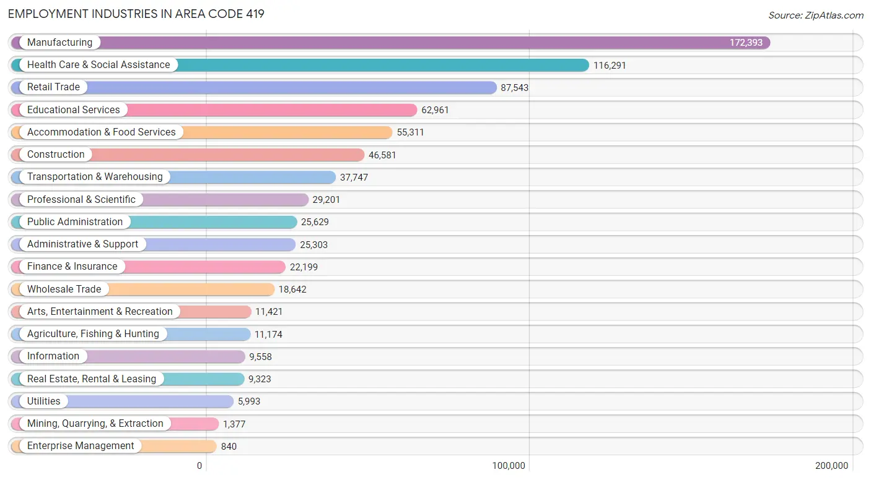This screenshot has width=871, height=480.
Task: Select the Retail Trade label
Action: pyautogui.click(x=53, y=87)
